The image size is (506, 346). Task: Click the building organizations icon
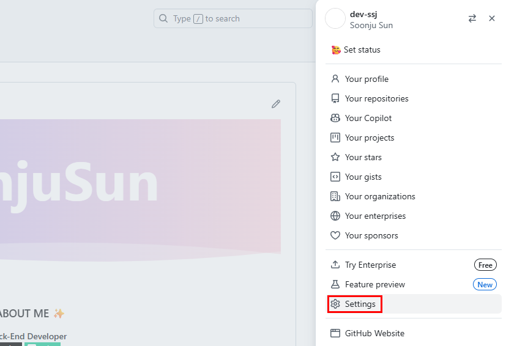(x=335, y=196)
